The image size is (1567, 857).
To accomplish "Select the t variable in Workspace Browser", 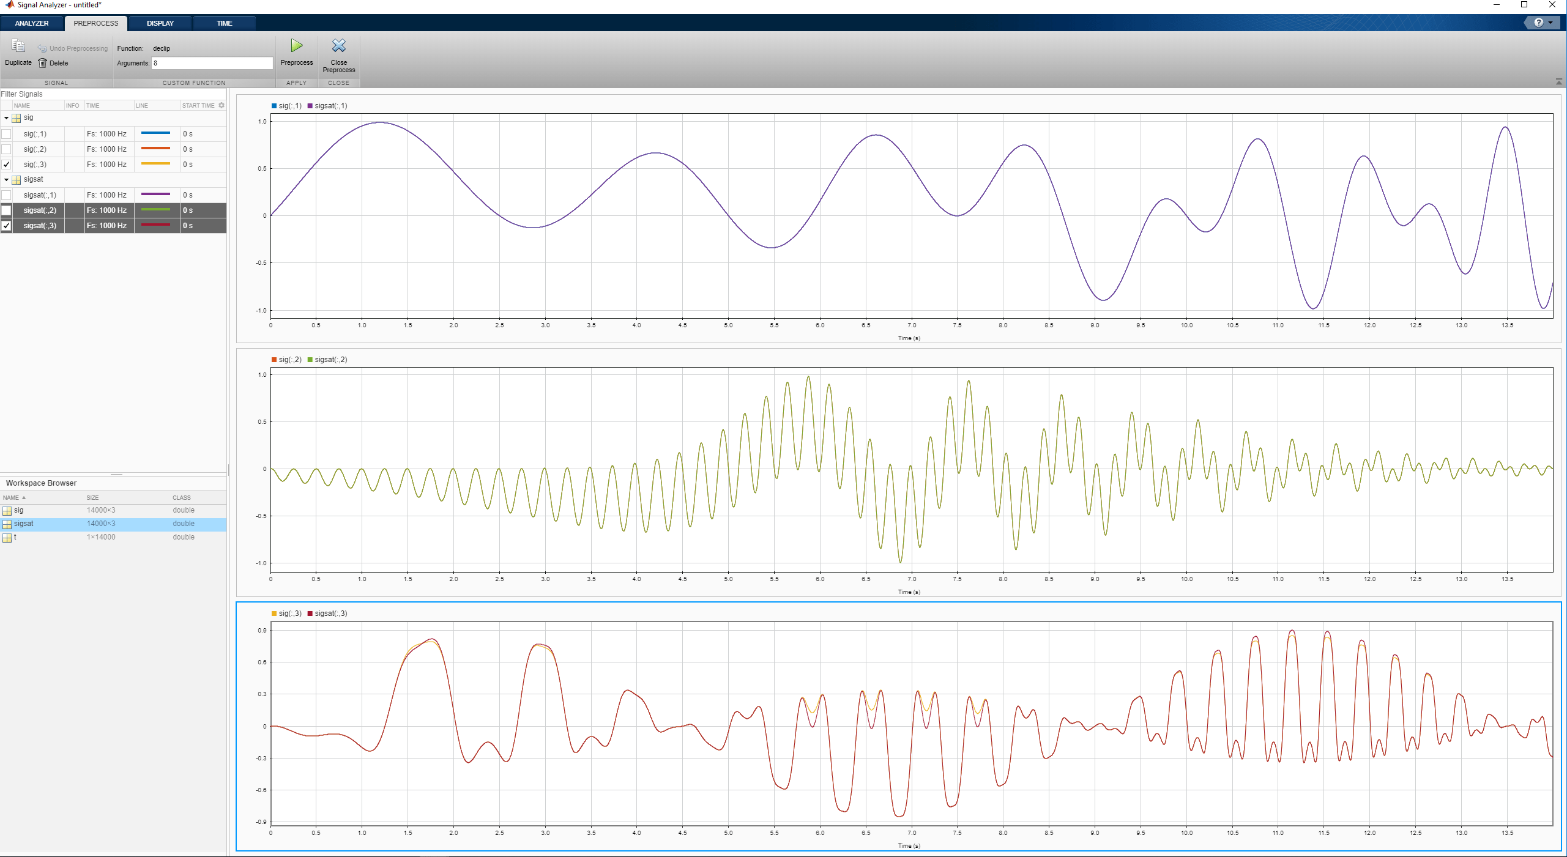I will point(15,537).
